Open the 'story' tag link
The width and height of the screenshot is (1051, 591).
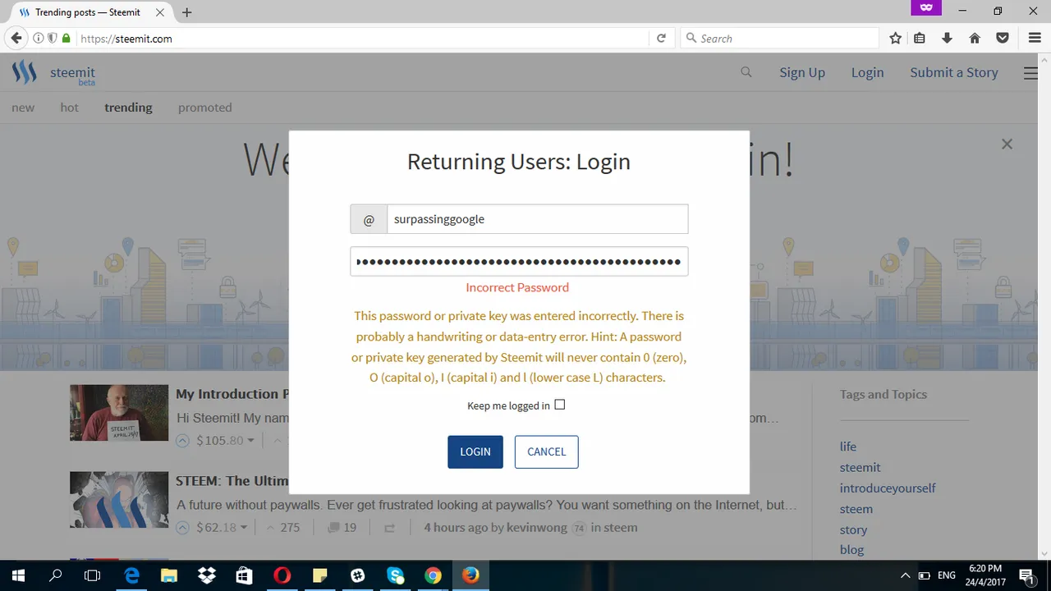point(853,529)
